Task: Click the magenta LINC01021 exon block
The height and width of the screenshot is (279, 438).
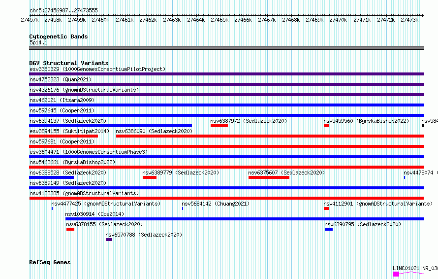Action: tap(396, 274)
